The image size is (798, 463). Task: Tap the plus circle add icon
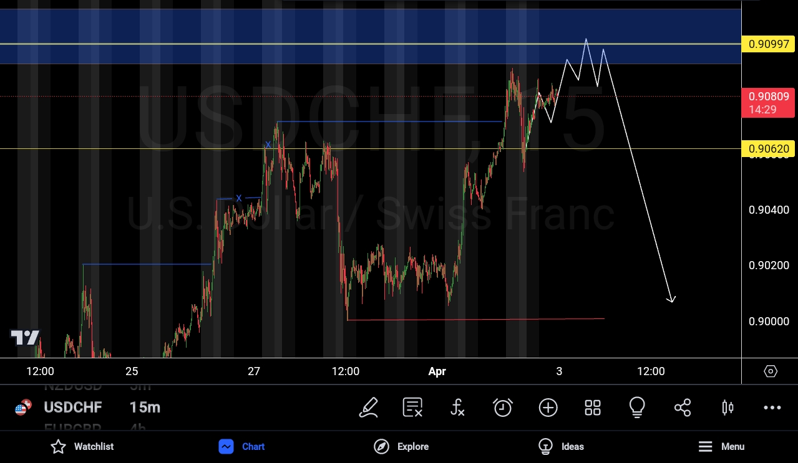(x=548, y=408)
